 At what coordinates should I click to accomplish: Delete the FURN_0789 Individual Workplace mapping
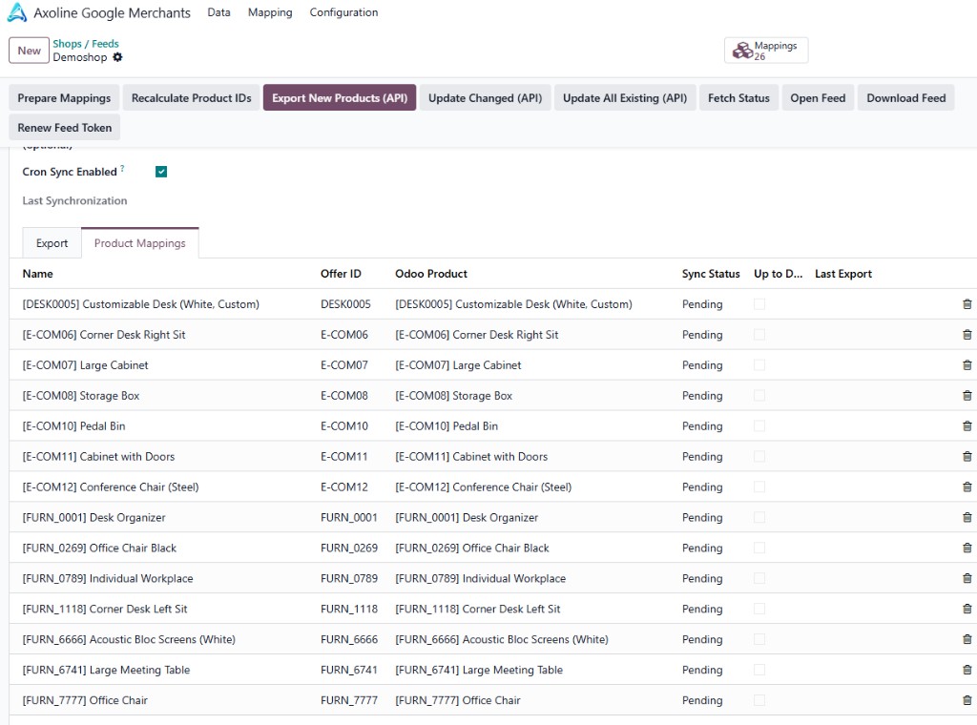(x=967, y=579)
